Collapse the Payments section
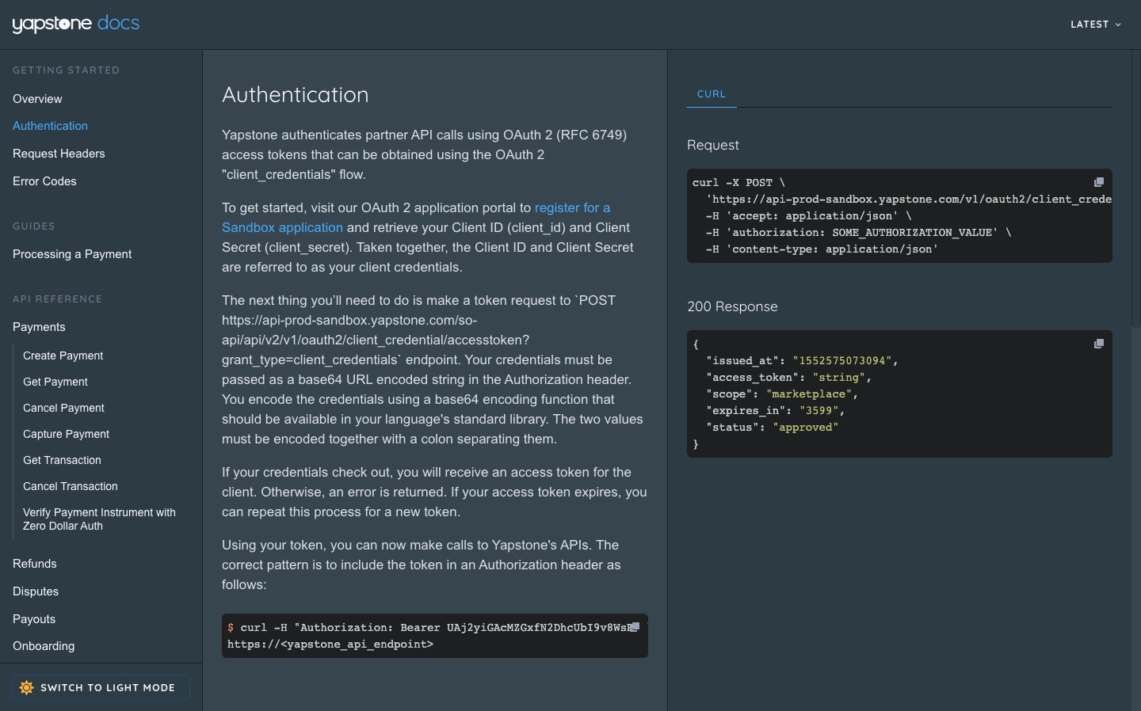 (x=39, y=327)
